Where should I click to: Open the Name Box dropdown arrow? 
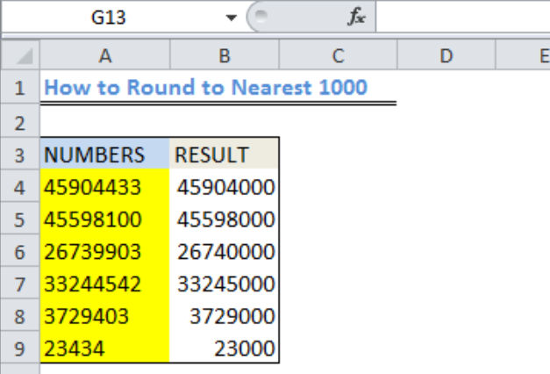[x=231, y=18]
